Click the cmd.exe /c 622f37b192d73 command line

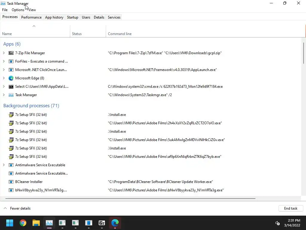[x=165, y=87]
